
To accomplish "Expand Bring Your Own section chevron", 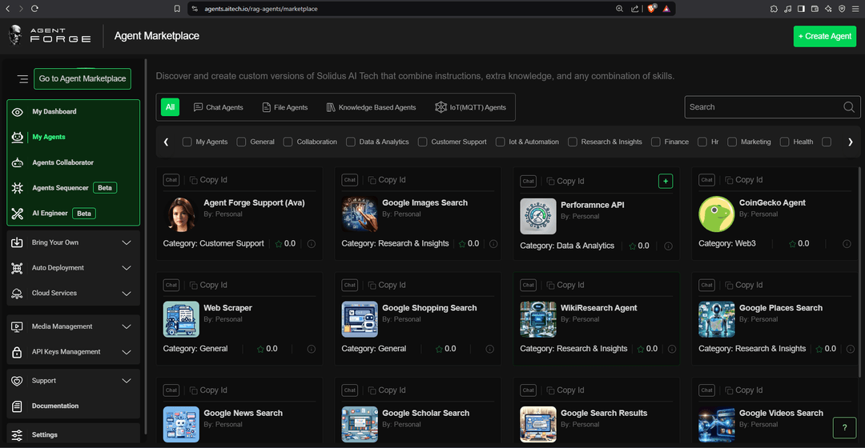I will [127, 243].
